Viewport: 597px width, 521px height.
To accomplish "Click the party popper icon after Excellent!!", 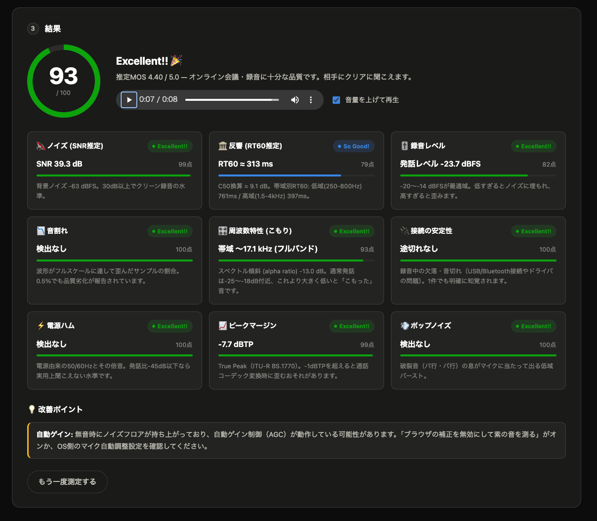I will (x=176, y=61).
